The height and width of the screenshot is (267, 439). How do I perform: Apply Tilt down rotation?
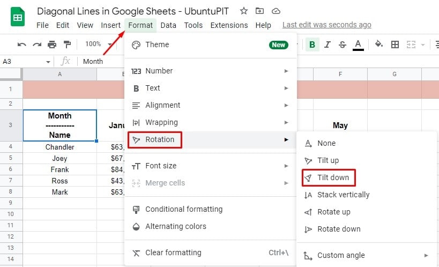click(x=367, y=177)
